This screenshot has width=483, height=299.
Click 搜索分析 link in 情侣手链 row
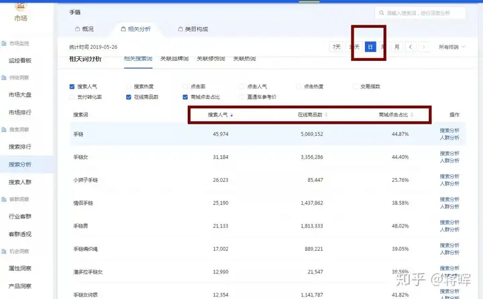point(449,199)
